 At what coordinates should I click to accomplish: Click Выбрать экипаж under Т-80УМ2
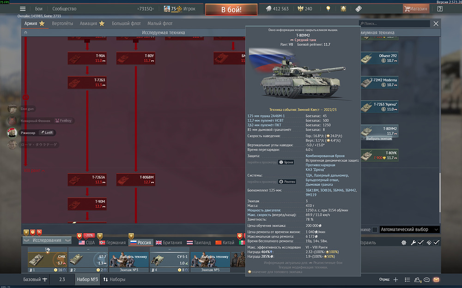pos(379,139)
